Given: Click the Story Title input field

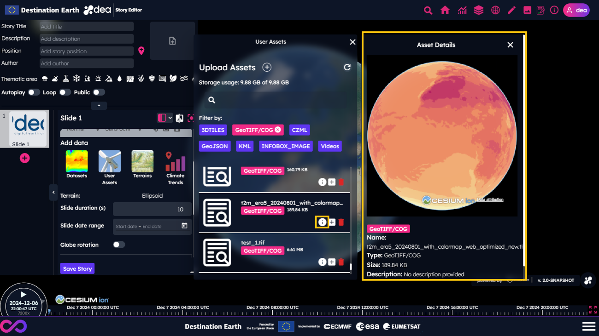Looking at the screenshot, I should (x=86, y=27).
